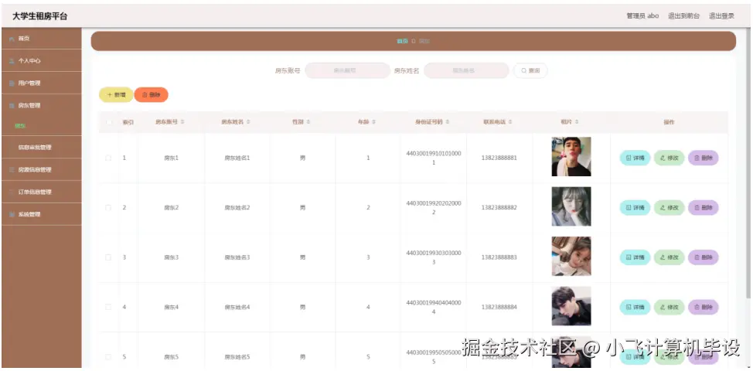
Task: Open 首页 in the sidebar
Action: pyautogui.click(x=41, y=39)
